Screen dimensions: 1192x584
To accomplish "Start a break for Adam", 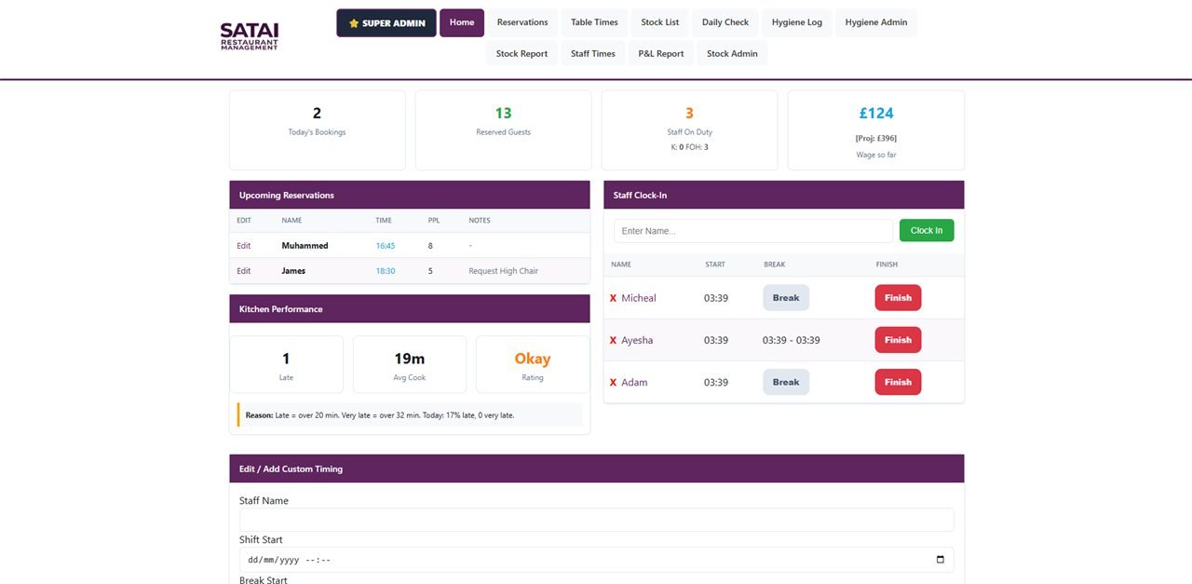I will pyautogui.click(x=786, y=382).
